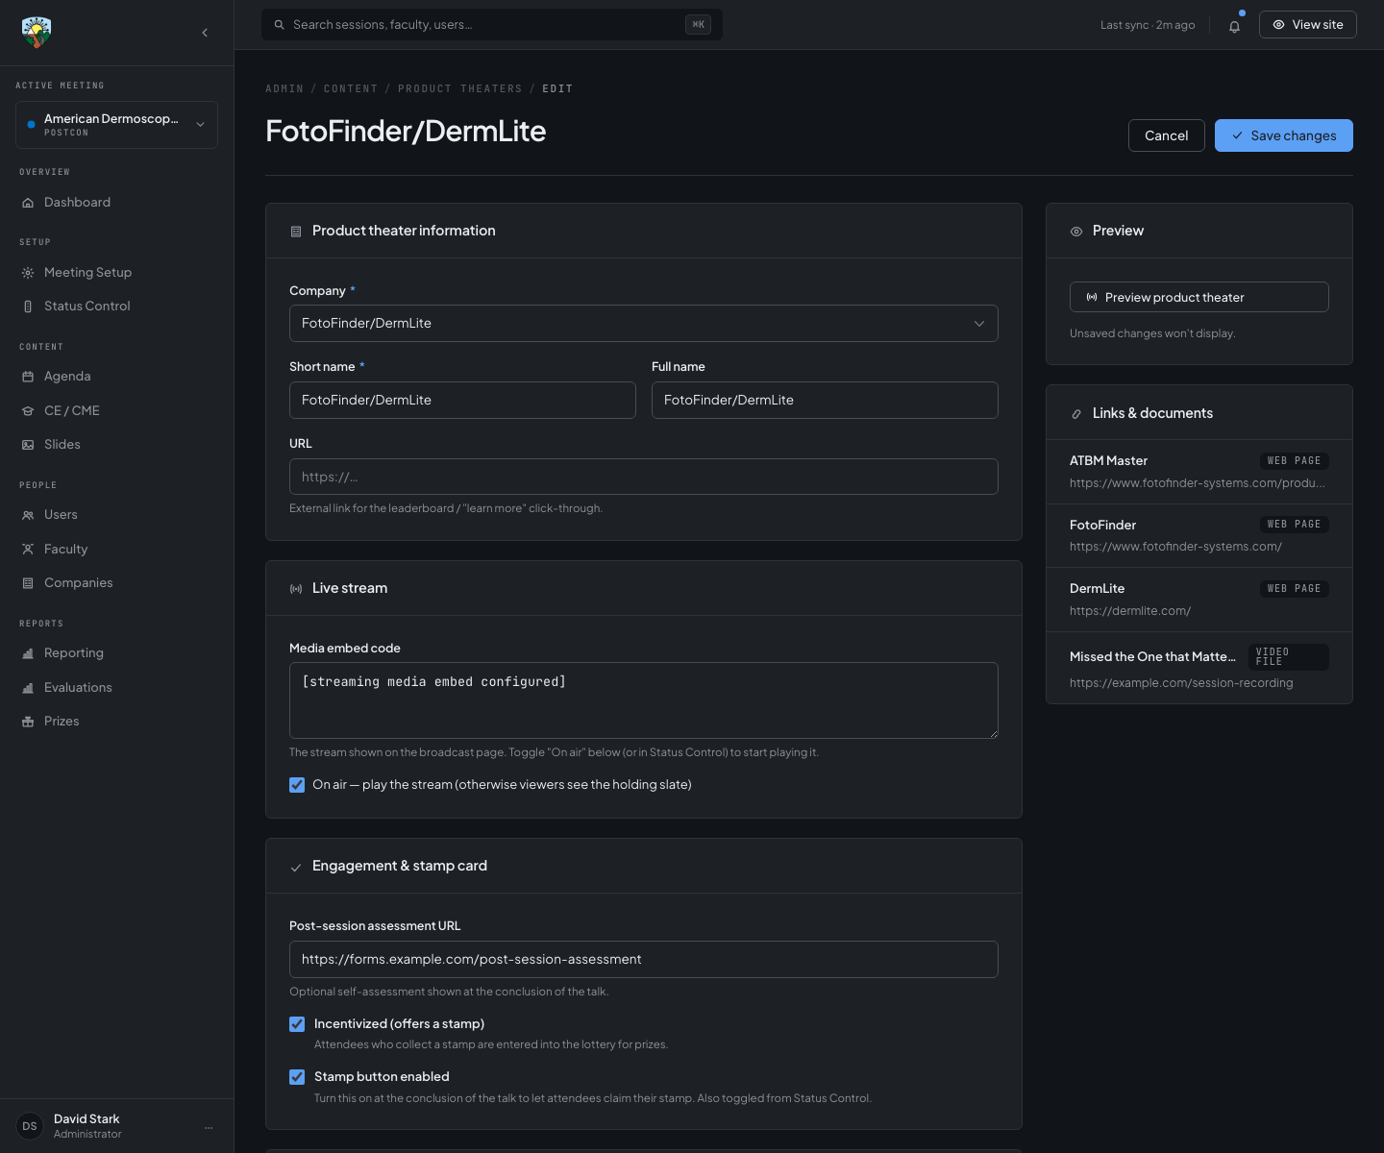Image resolution: width=1384 pixels, height=1153 pixels.
Task: Open user menu dots beside David Stark
Action: pyautogui.click(x=208, y=1126)
